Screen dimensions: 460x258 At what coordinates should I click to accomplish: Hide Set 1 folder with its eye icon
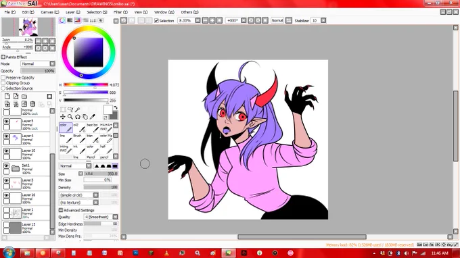6,165
